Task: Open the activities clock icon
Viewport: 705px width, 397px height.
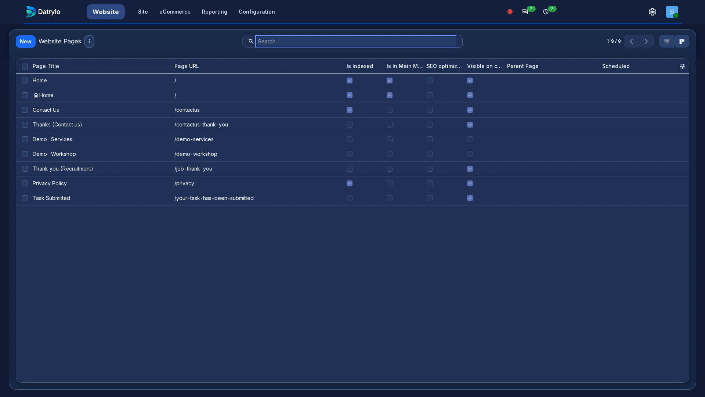Action: pyautogui.click(x=546, y=12)
